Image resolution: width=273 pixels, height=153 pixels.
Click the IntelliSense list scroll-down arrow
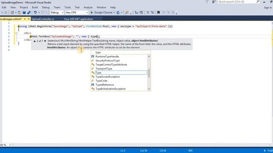149,89
